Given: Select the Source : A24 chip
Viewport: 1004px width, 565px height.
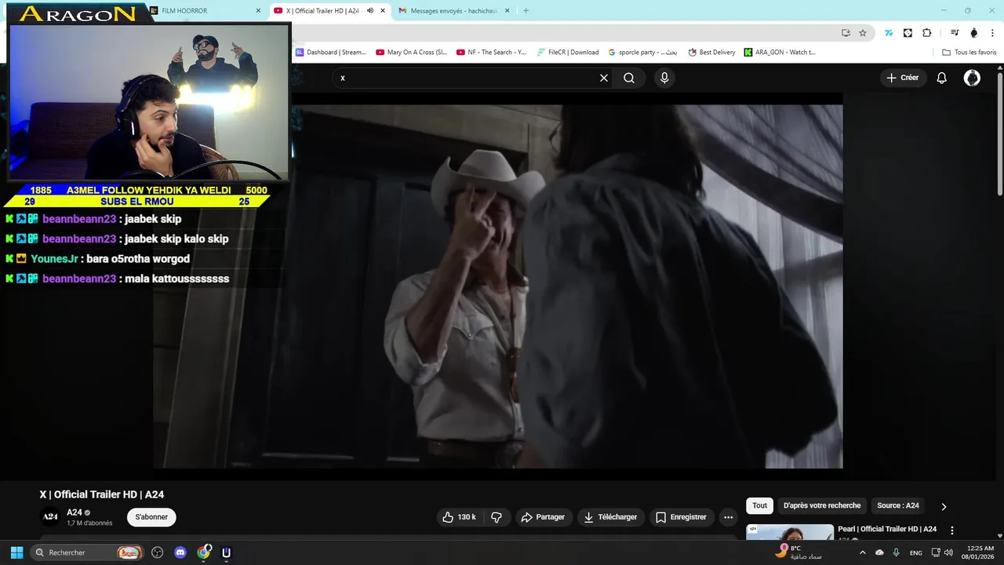Looking at the screenshot, I should [x=898, y=505].
